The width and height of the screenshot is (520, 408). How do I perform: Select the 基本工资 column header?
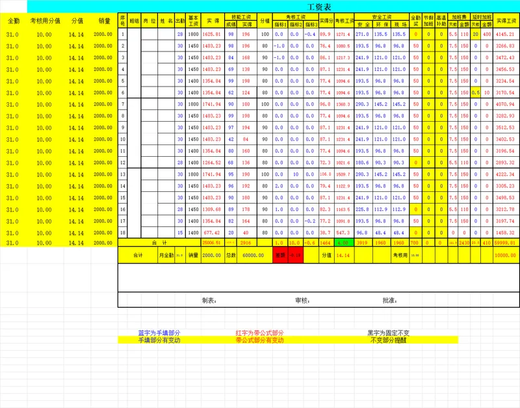click(193, 21)
